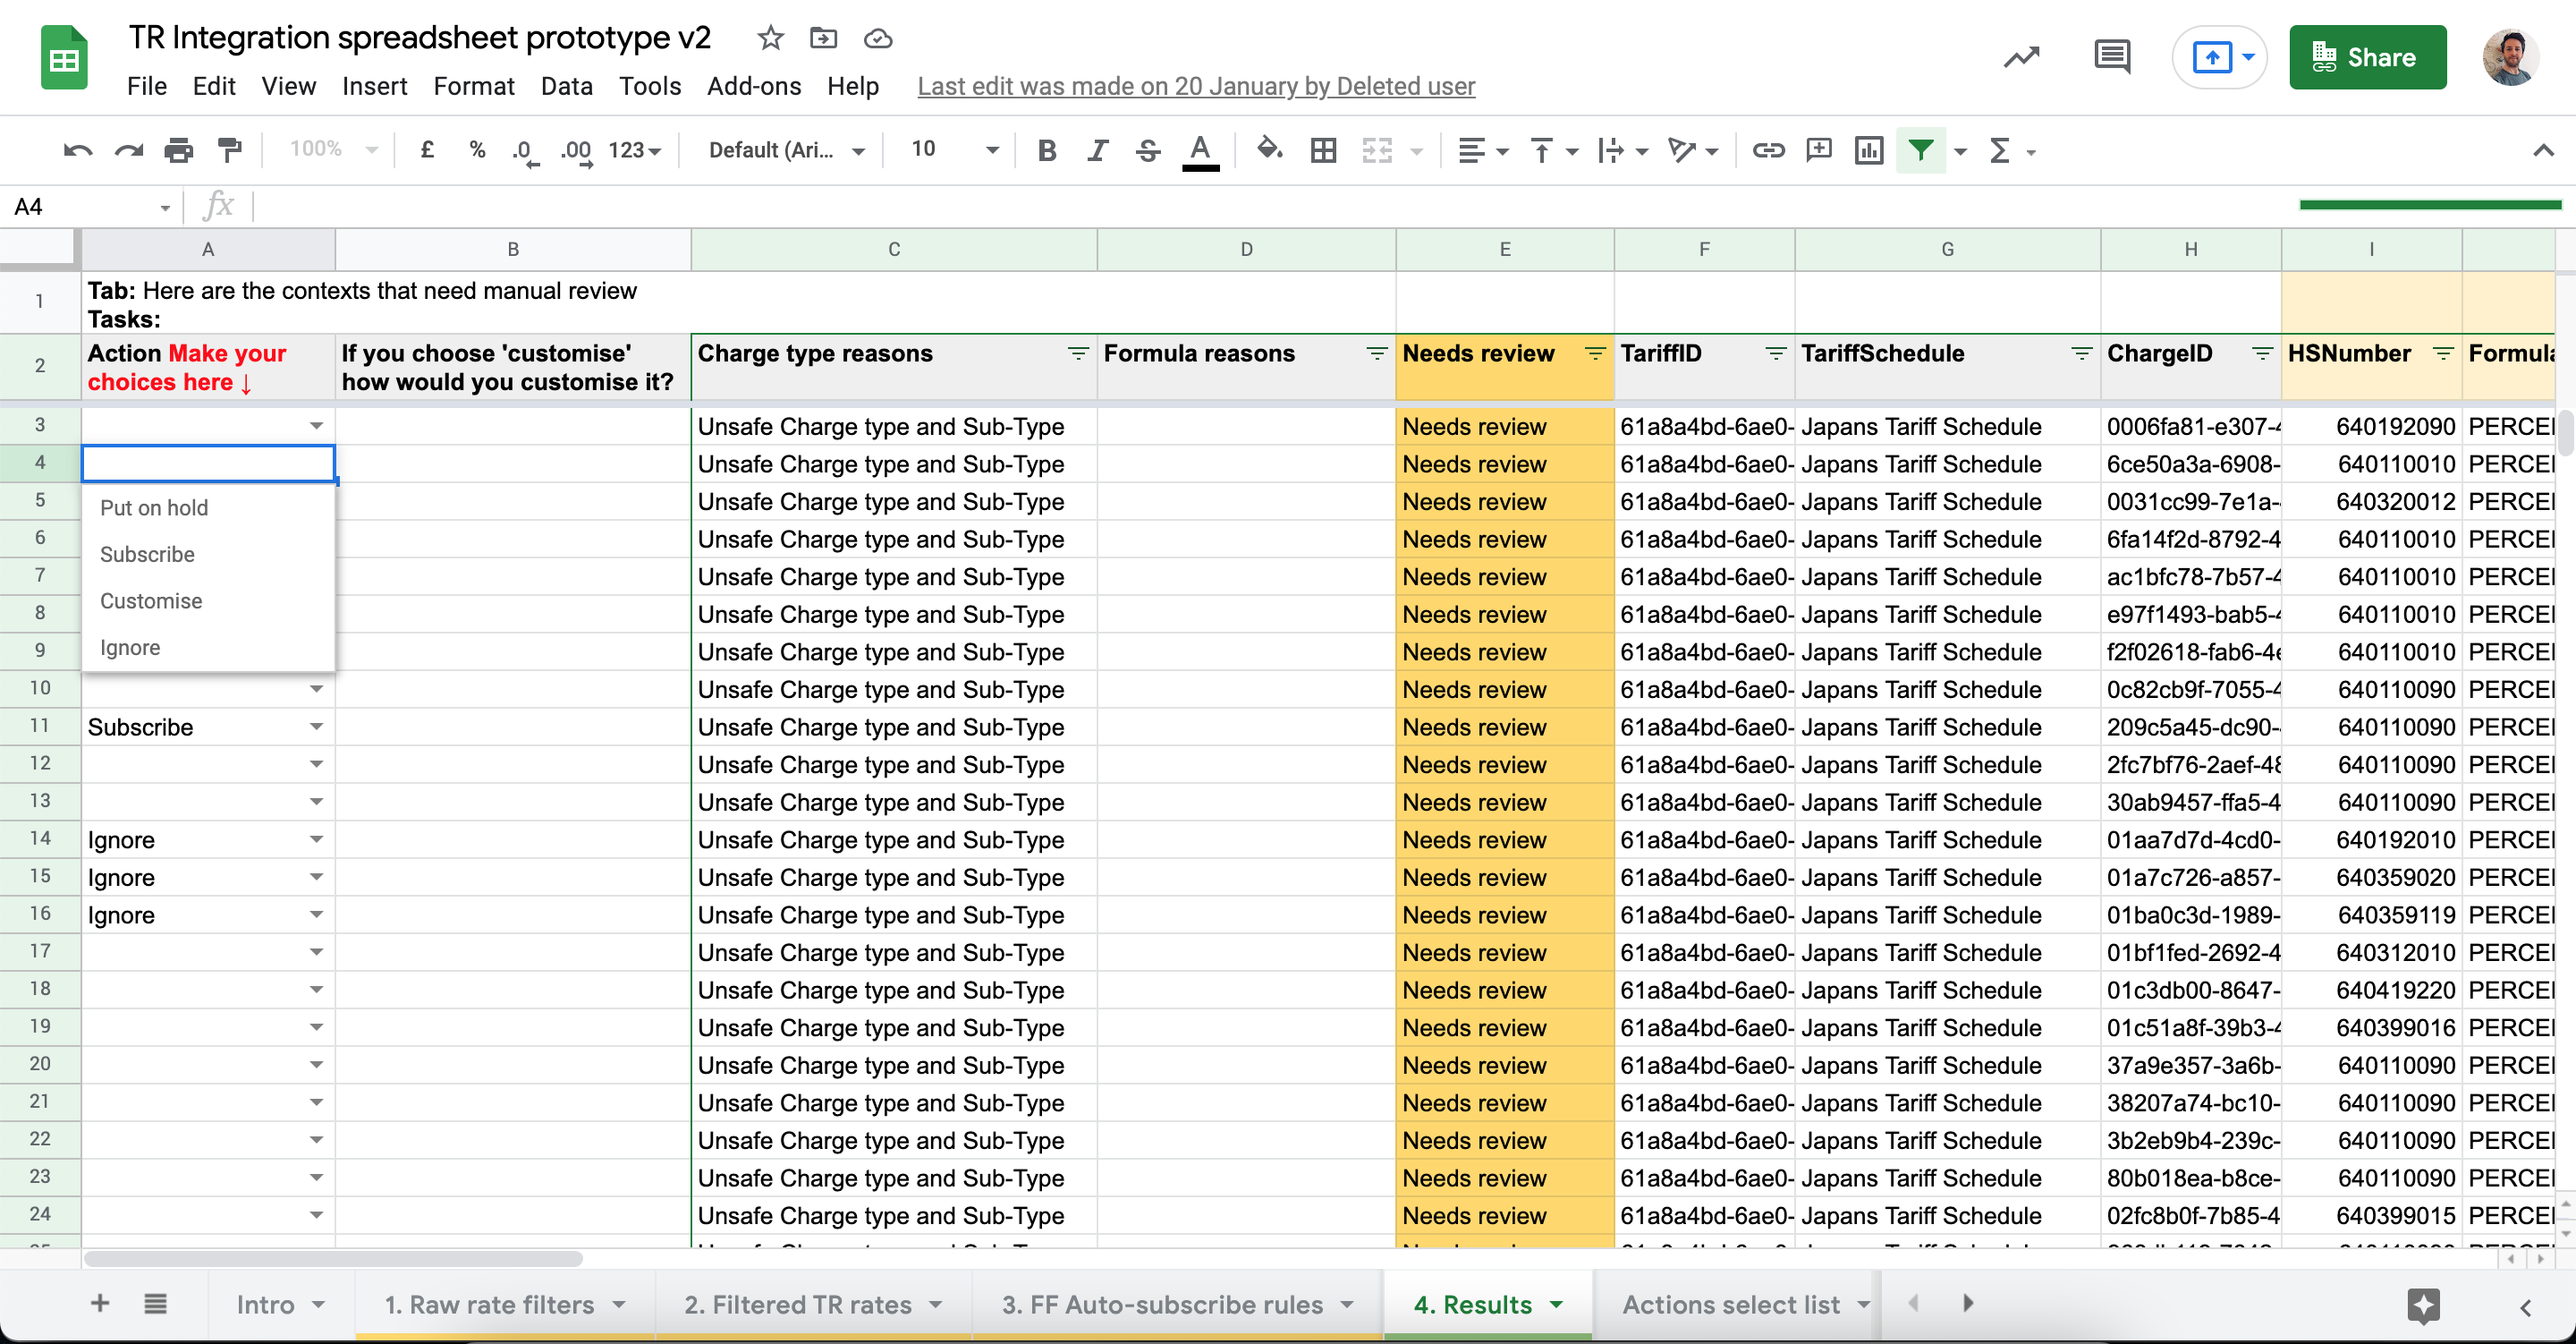Open the last edit history link

coord(1196,86)
